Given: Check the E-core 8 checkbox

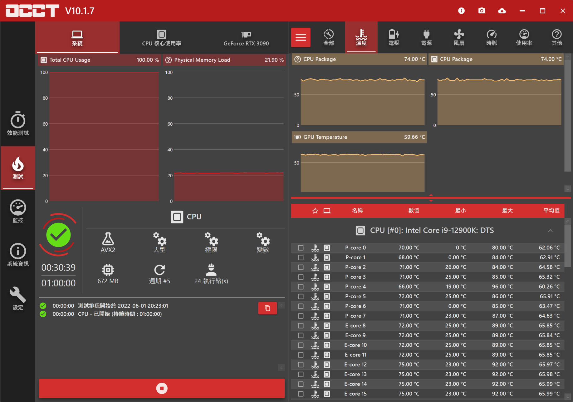Looking at the screenshot, I should pos(301,326).
